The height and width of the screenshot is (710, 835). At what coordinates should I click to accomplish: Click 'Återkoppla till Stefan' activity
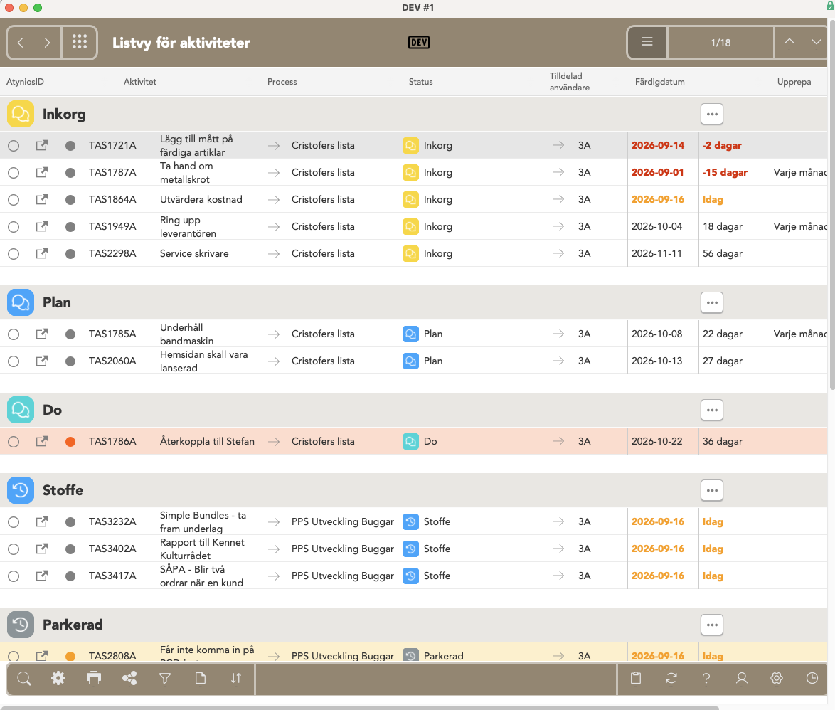(x=207, y=441)
